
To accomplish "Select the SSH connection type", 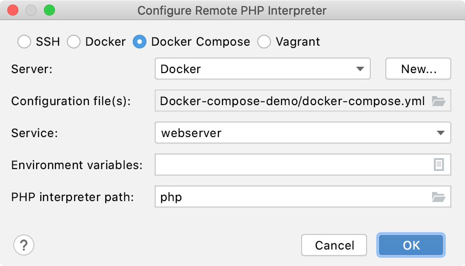I will tap(24, 42).
